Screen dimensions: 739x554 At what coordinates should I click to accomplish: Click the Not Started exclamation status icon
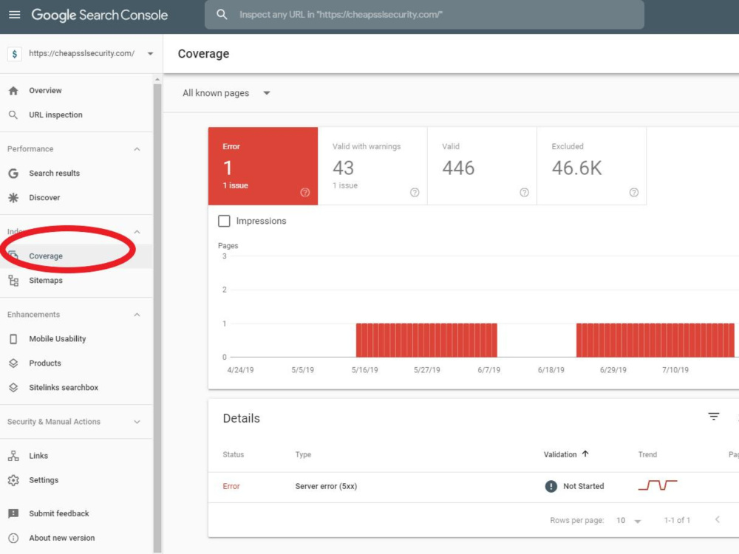[x=551, y=486]
